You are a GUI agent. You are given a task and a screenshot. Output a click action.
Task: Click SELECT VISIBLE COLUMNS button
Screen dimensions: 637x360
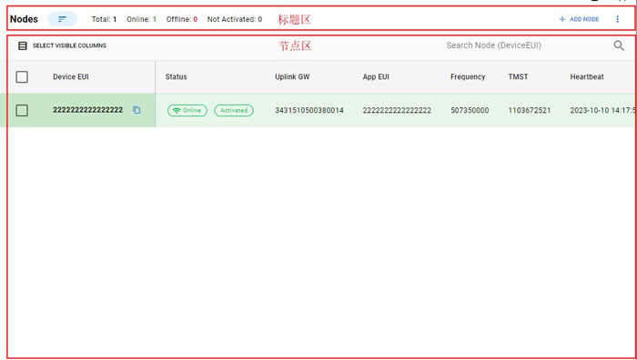pos(62,45)
